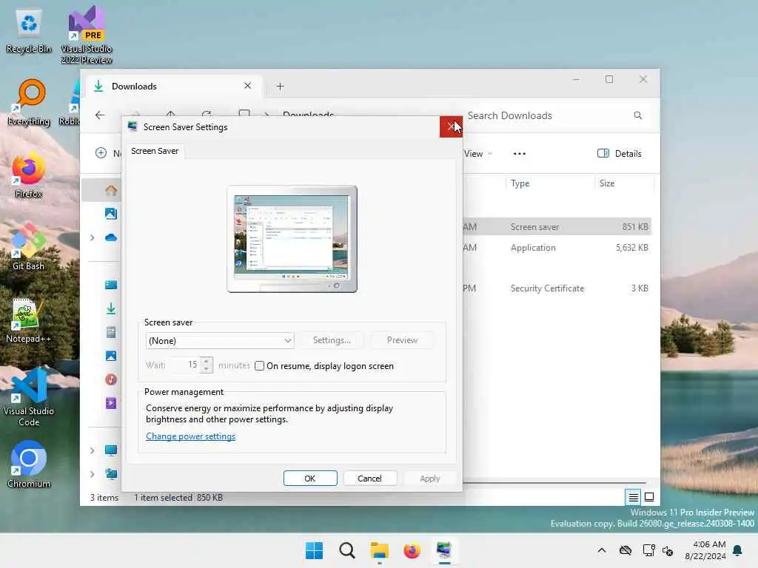The image size is (758, 568).
Task: Click OK in Screen Saver Settings
Action: (x=310, y=479)
